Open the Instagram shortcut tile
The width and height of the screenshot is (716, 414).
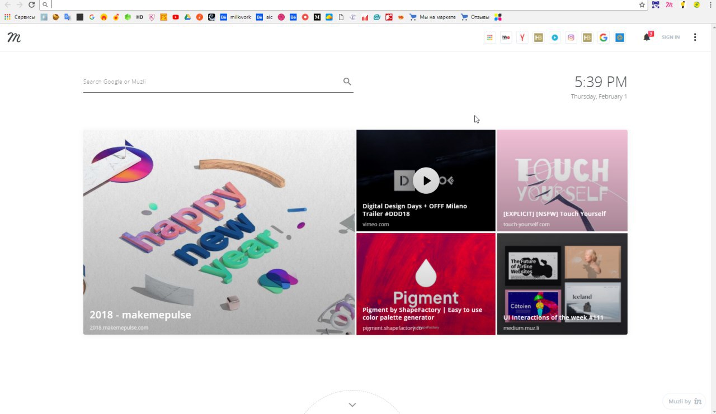571,37
